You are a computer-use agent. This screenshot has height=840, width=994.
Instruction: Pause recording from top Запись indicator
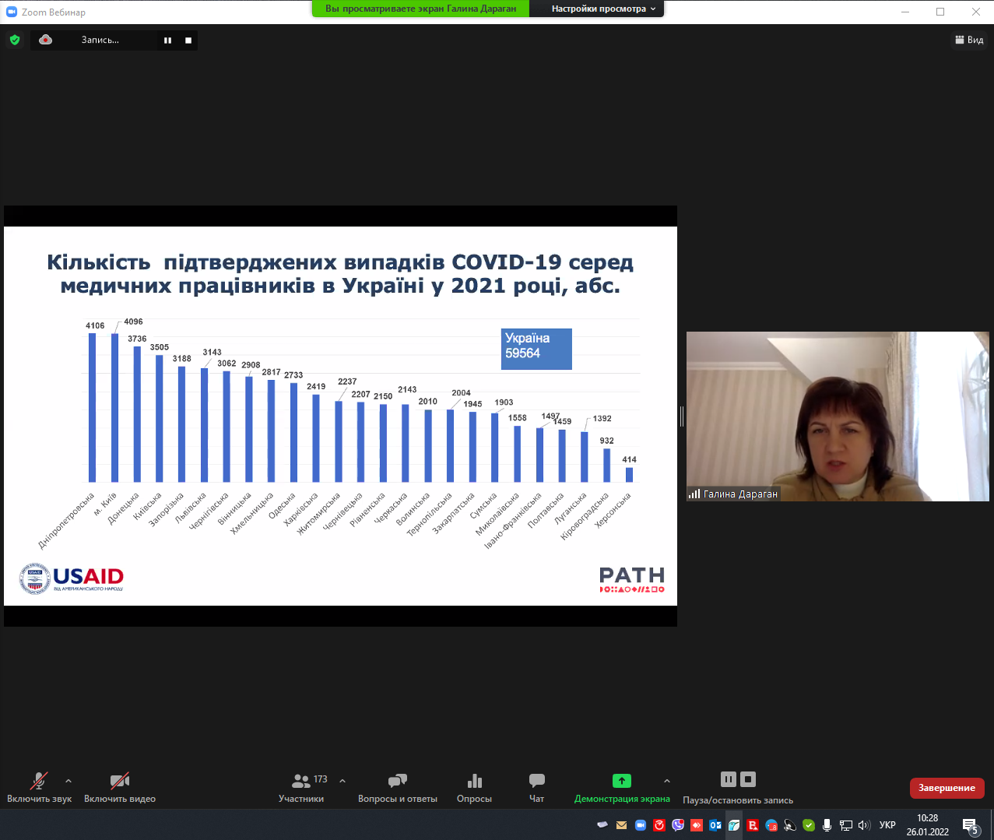[x=167, y=40]
